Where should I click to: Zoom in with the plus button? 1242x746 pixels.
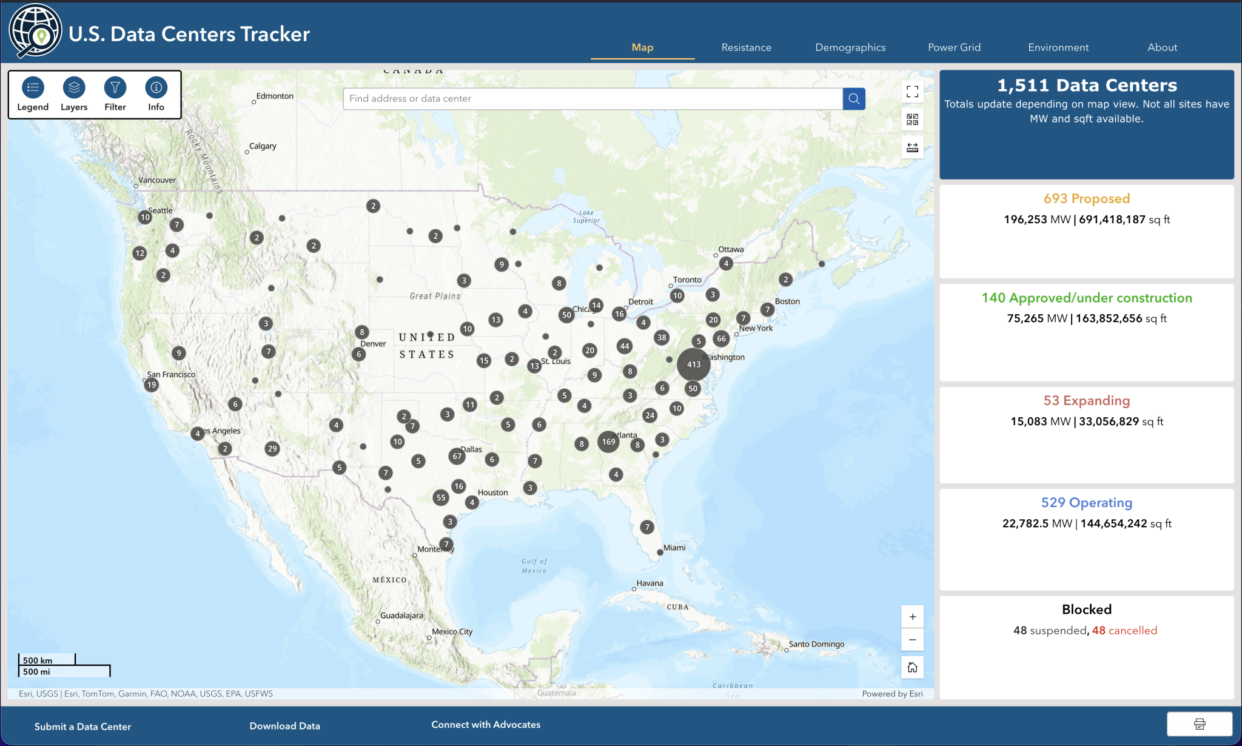[x=912, y=617]
